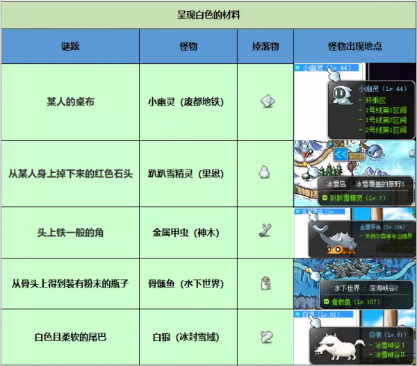The height and width of the screenshot is (366, 417).
Task: Click the 白色且柔软的尾巴 riddle cell
Action: pos(70,337)
